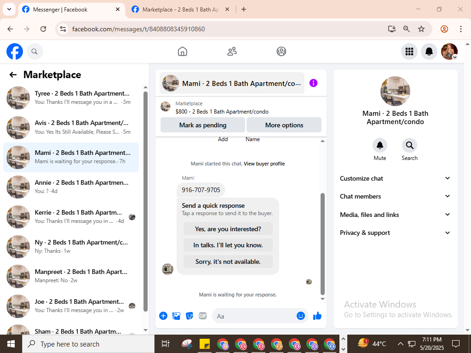
Task: Open View buyer profile link
Action: click(264, 164)
